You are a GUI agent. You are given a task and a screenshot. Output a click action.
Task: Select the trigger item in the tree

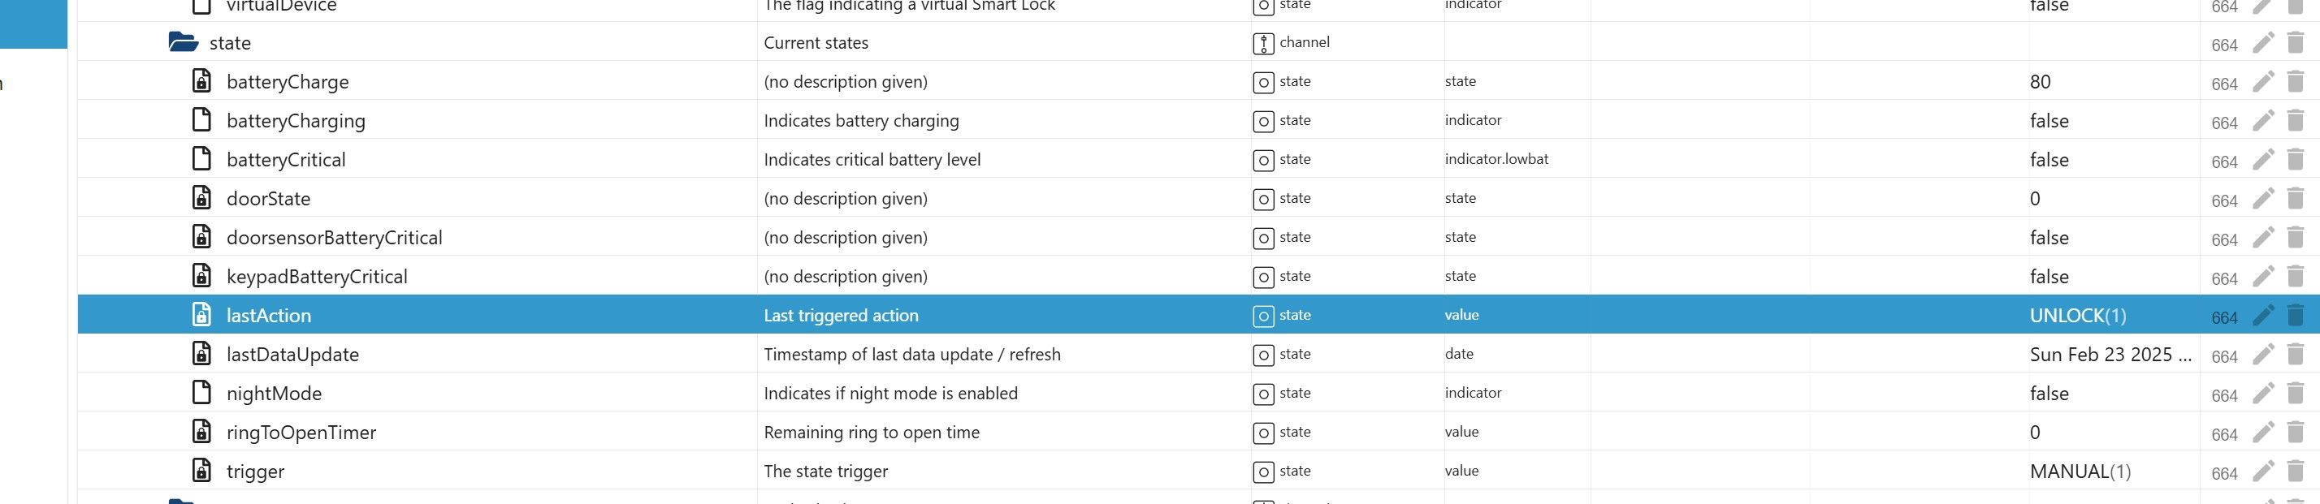click(255, 472)
